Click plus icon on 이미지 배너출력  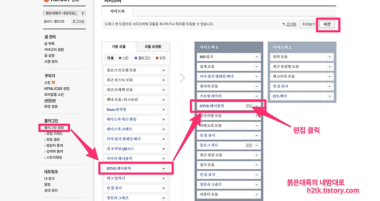tap(164, 159)
